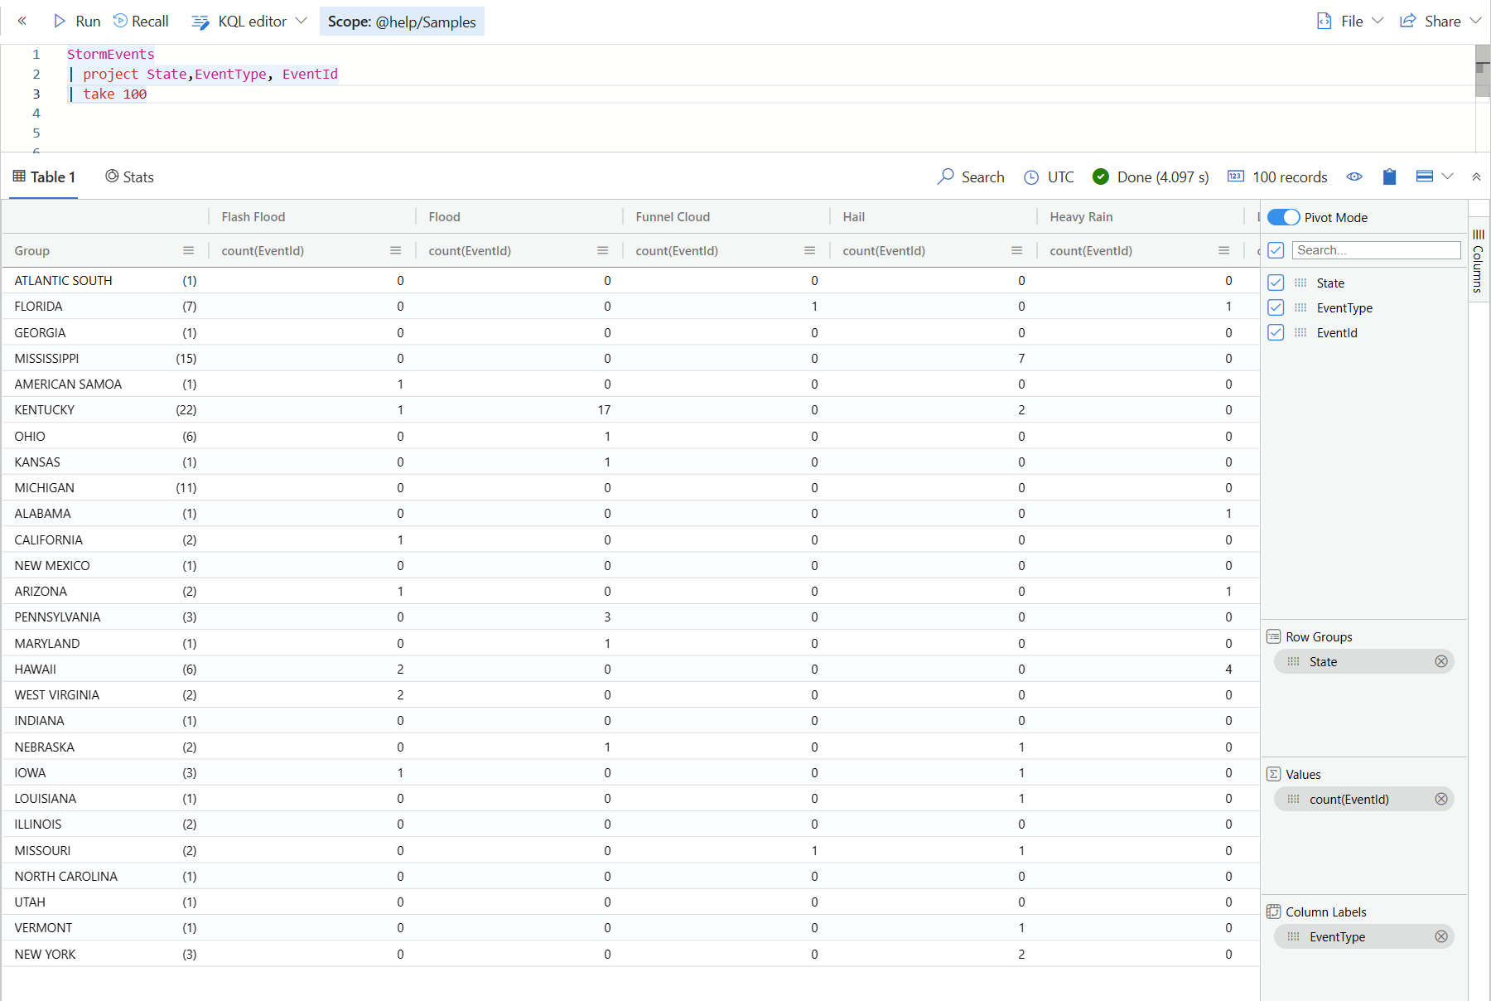Viewport: 1491px width, 1001px height.
Task: Open Search in results
Action: 971,177
